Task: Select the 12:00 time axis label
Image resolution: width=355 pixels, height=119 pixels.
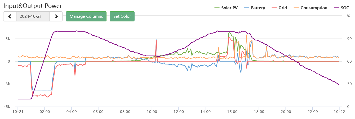Action: (179, 112)
